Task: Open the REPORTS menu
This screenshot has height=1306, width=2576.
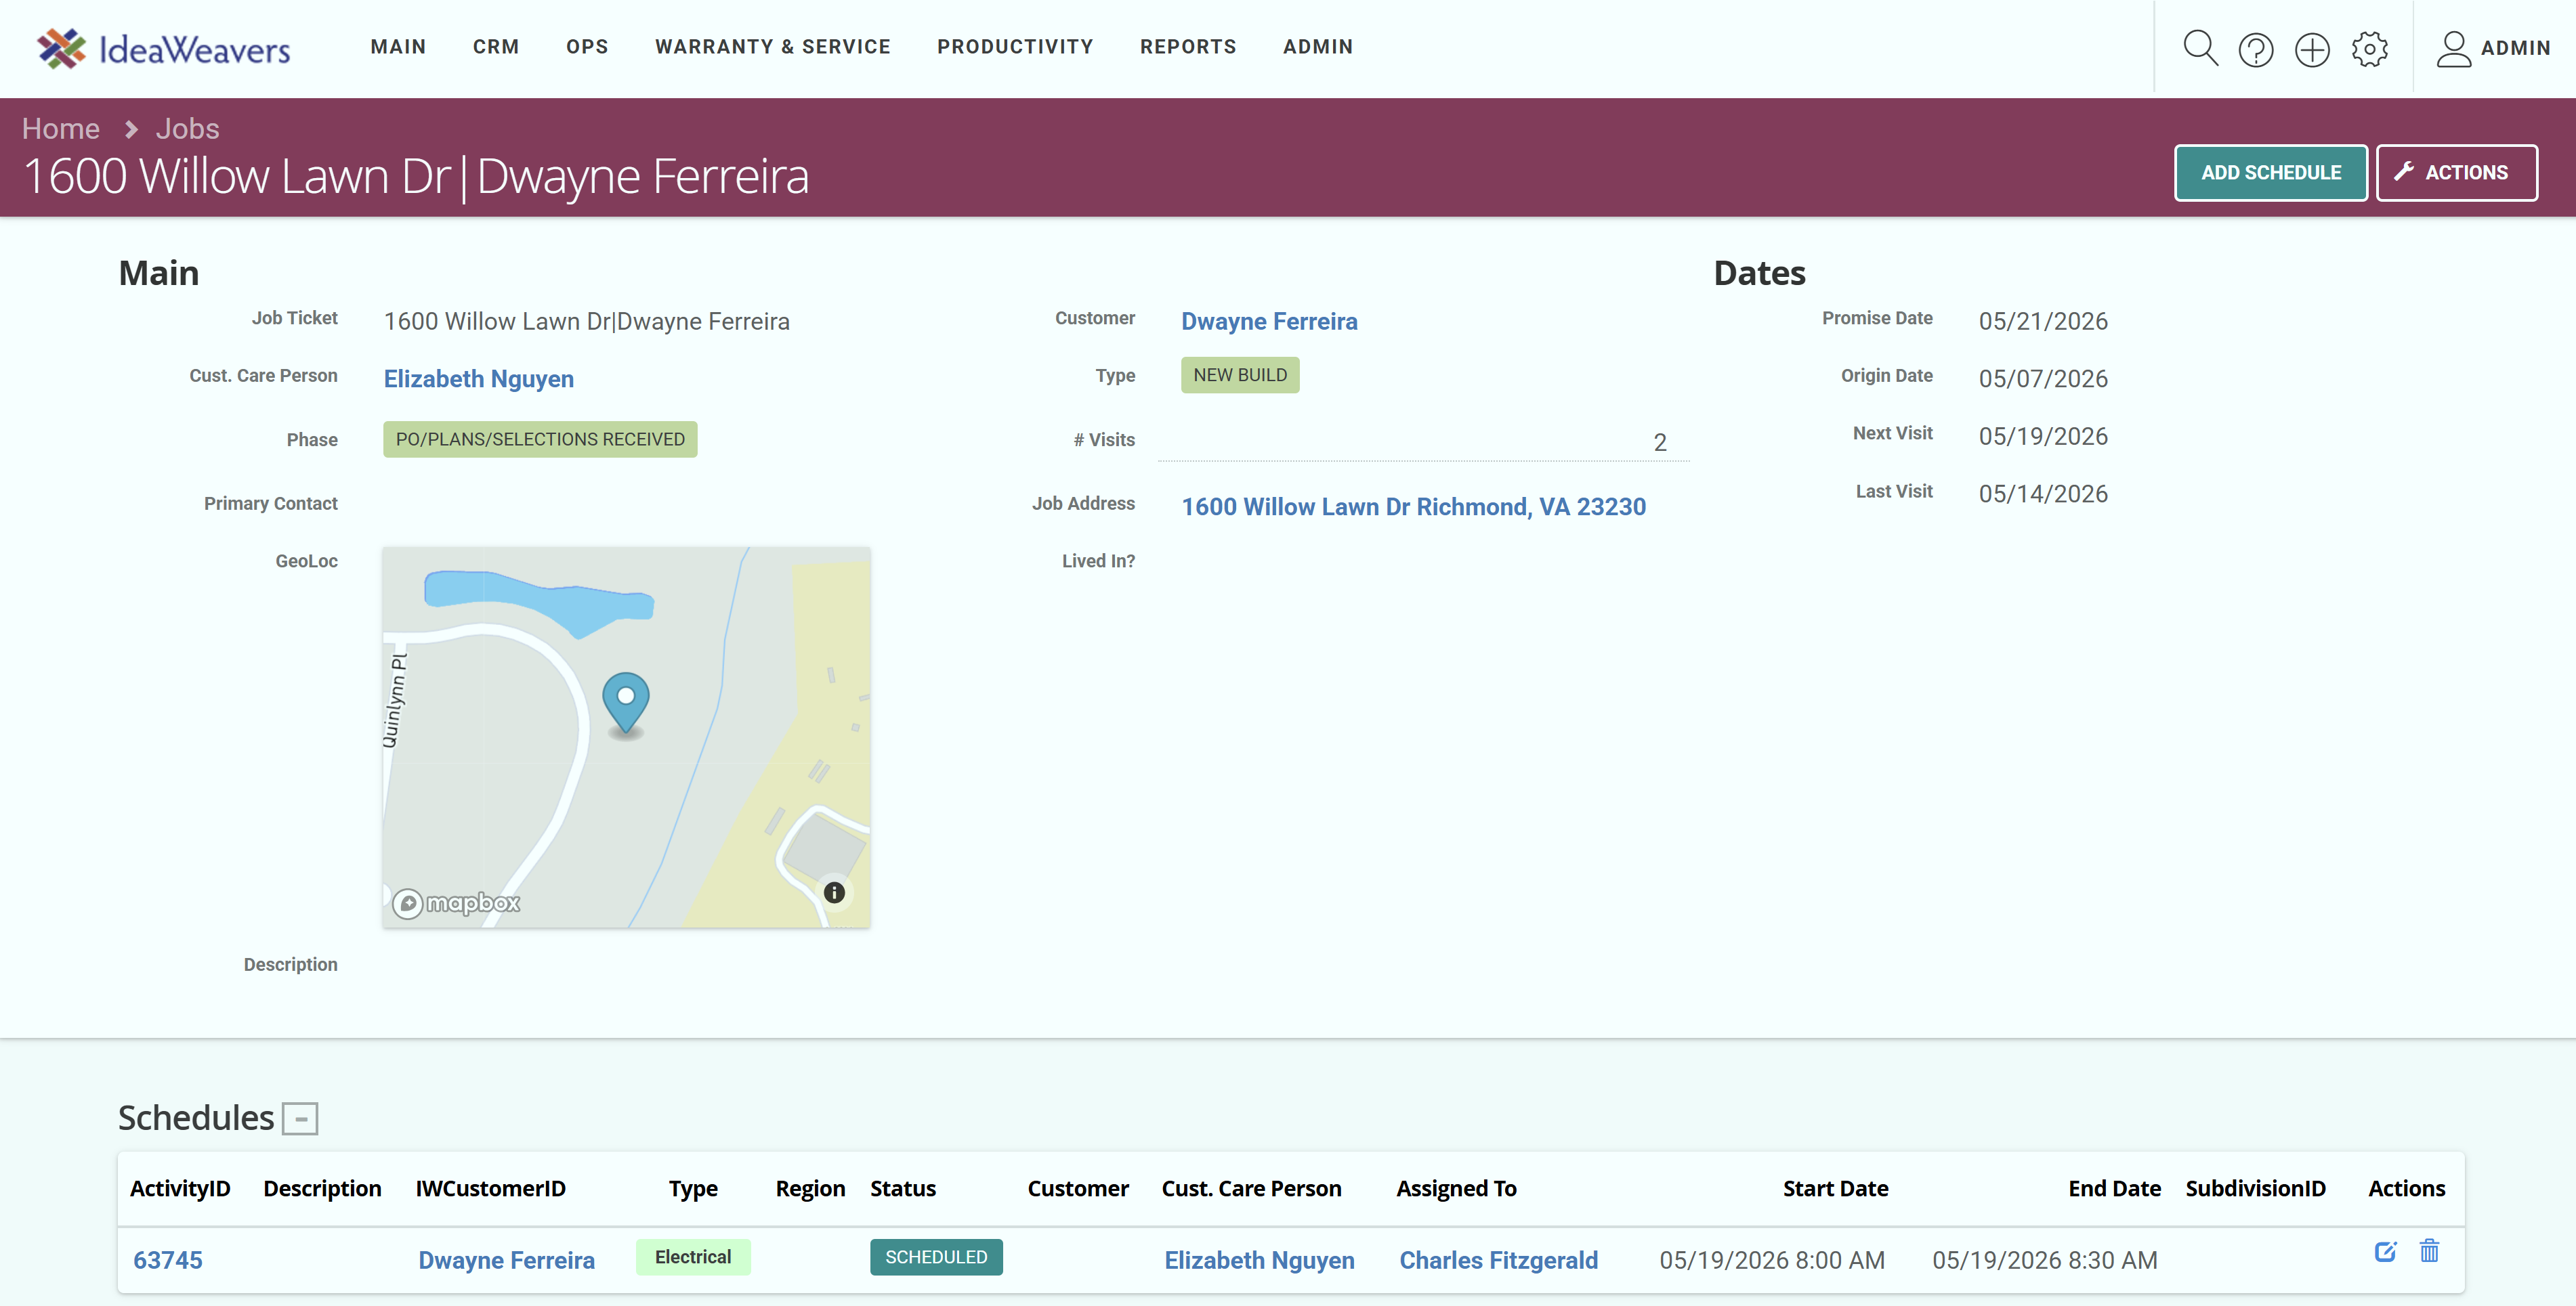Action: pyautogui.click(x=1188, y=47)
